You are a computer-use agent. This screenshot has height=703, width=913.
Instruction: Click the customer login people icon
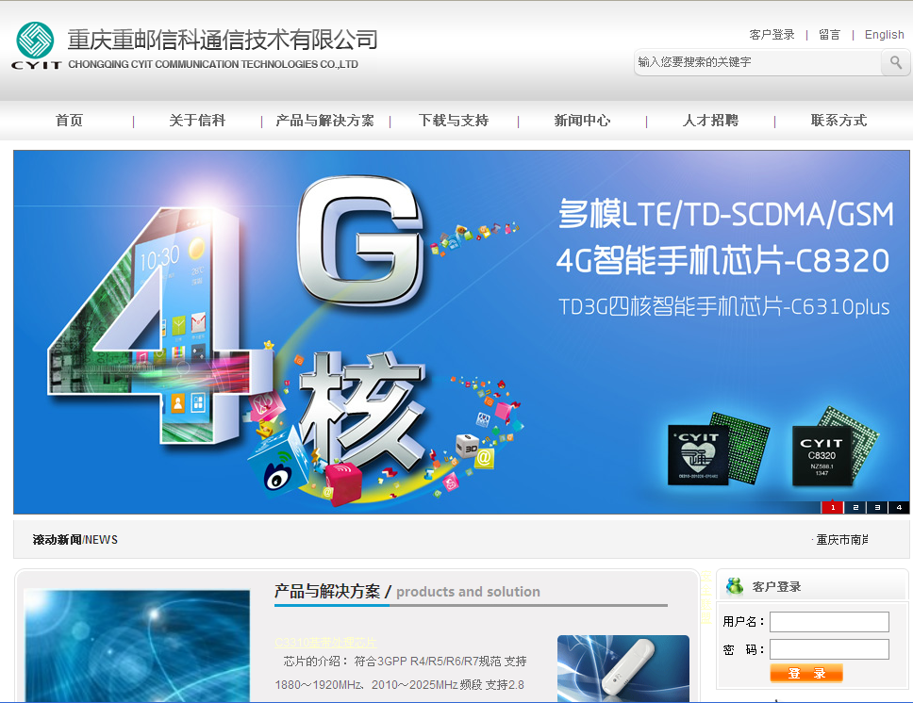pos(734,586)
